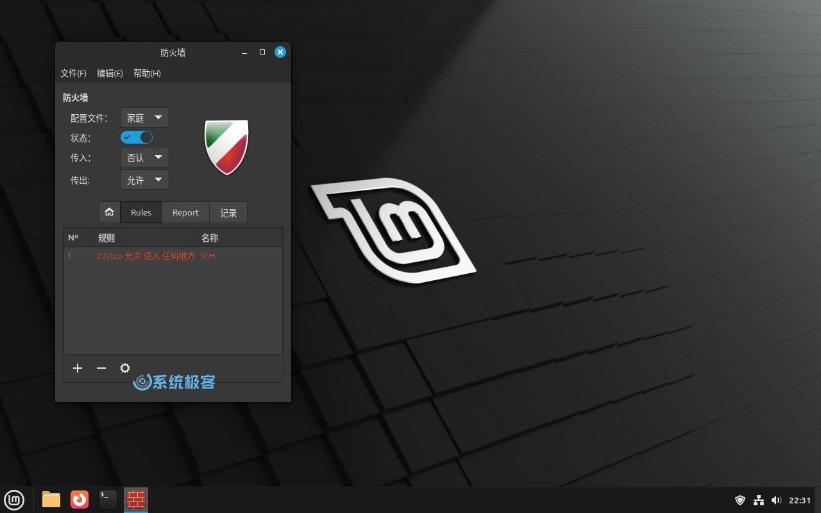Close the 防火墙 window
821x513 pixels.
tap(280, 52)
